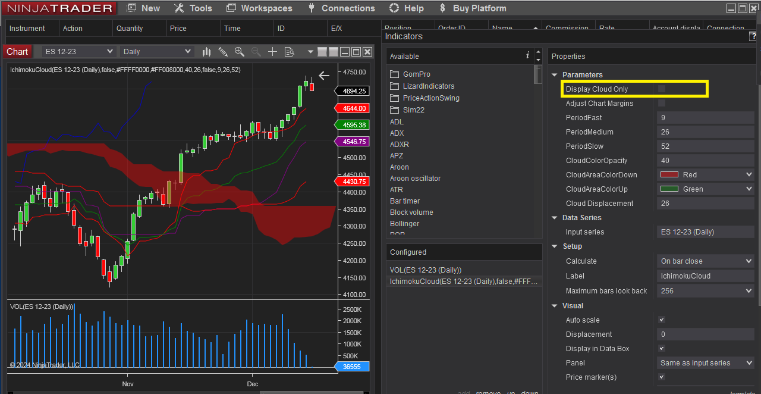The height and width of the screenshot is (394, 761).
Task: Click the Cloud Displacement value field
Action: [706, 204]
